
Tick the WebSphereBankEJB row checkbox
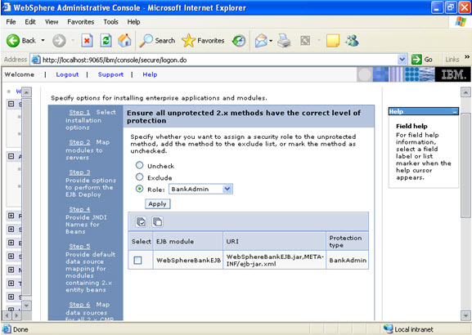(137, 260)
